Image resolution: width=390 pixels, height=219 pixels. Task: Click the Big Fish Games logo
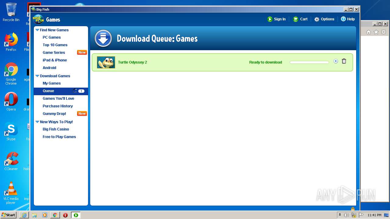click(x=38, y=19)
